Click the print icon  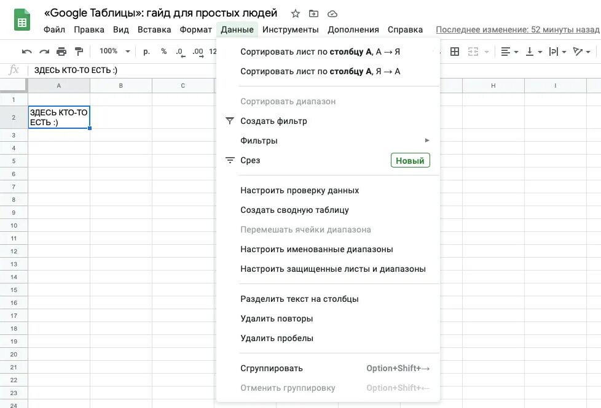(x=61, y=52)
